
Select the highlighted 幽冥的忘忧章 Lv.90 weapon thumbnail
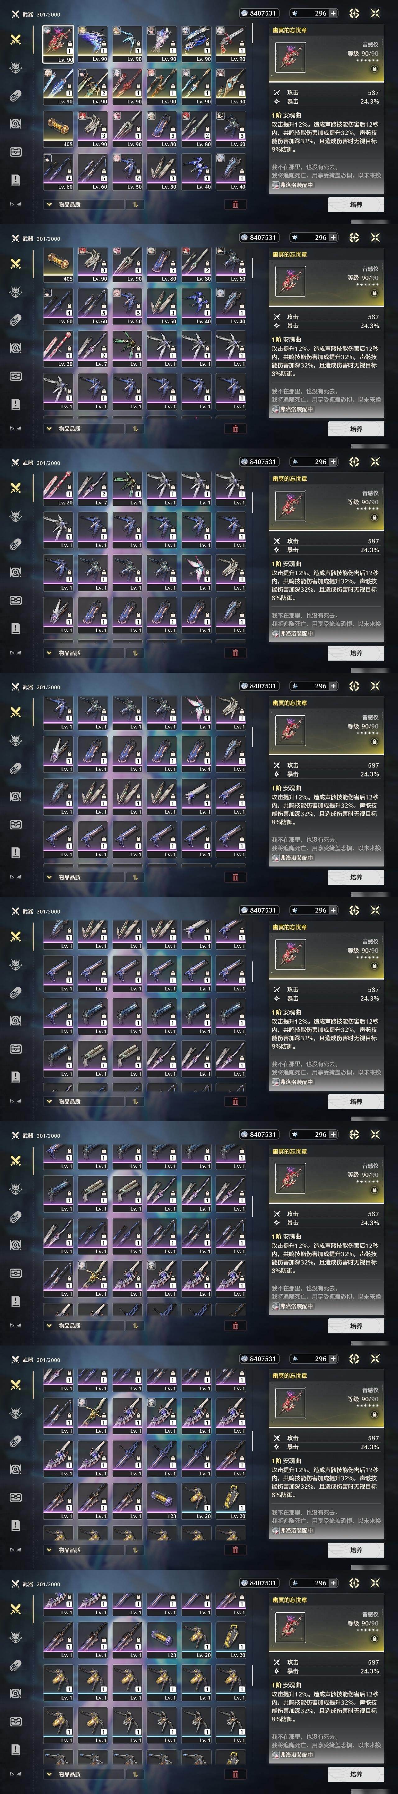click(58, 44)
